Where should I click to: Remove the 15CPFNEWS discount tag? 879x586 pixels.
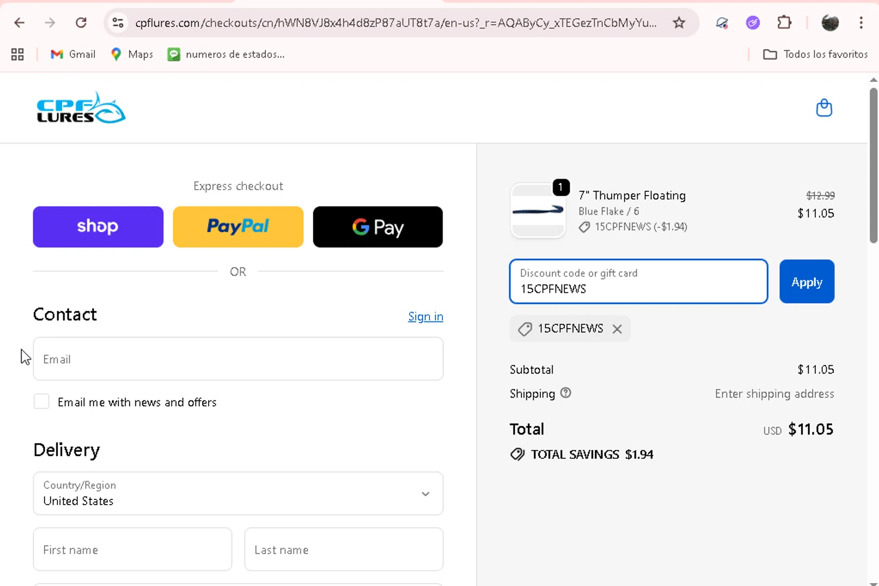pyautogui.click(x=617, y=329)
